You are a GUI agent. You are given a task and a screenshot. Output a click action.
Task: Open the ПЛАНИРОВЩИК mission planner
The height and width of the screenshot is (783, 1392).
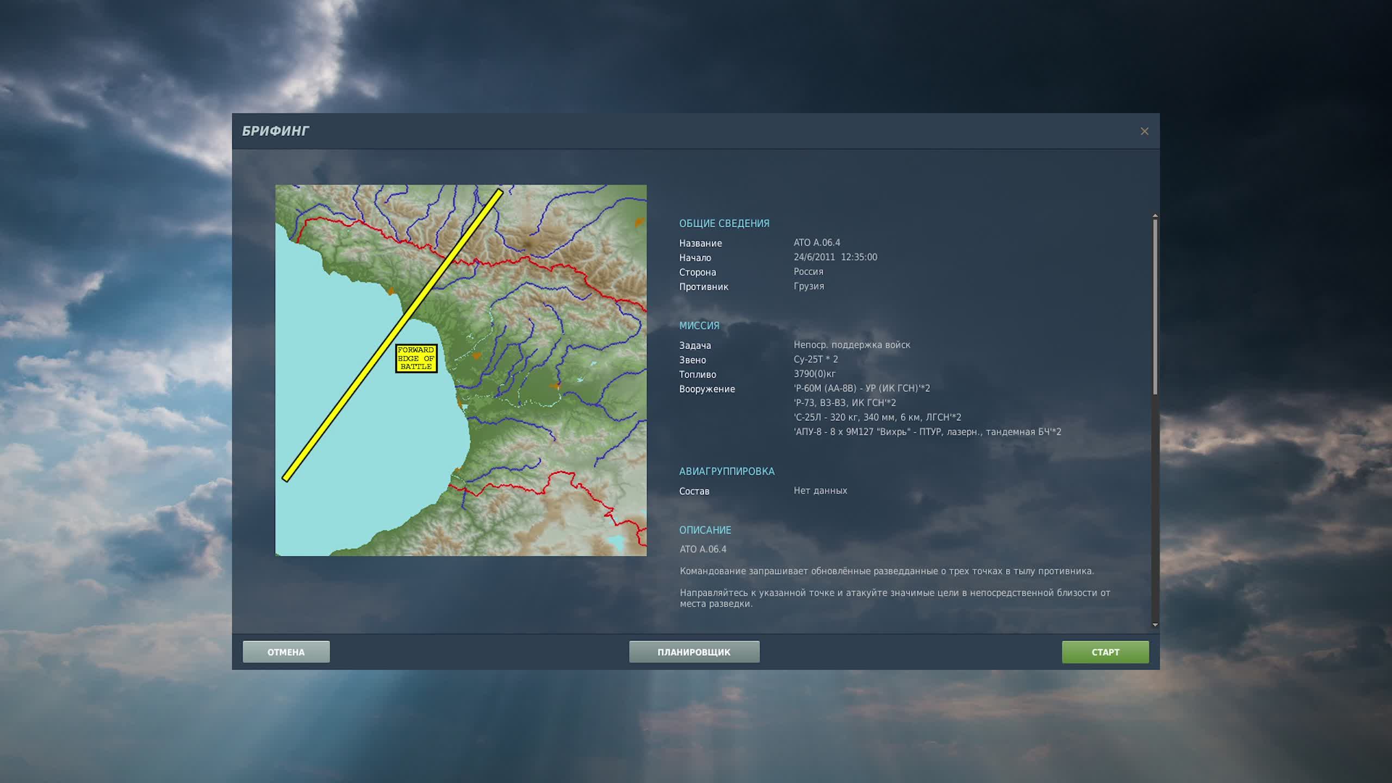[x=693, y=651]
